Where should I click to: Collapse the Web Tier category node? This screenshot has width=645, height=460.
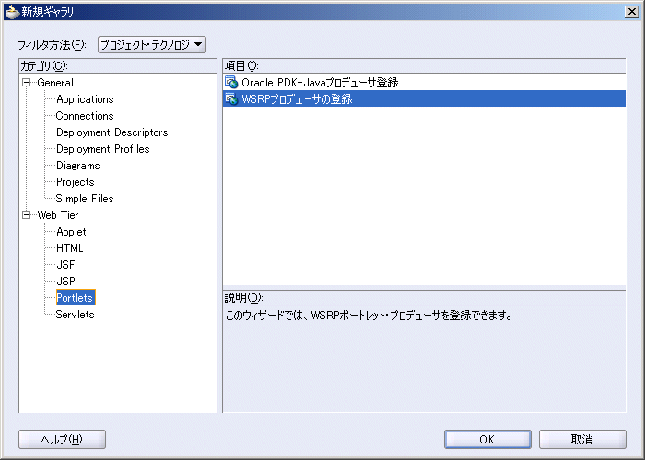pyautogui.click(x=27, y=214)
